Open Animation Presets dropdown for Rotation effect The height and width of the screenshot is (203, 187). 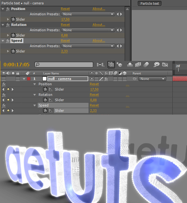click(x=88, y=30)
